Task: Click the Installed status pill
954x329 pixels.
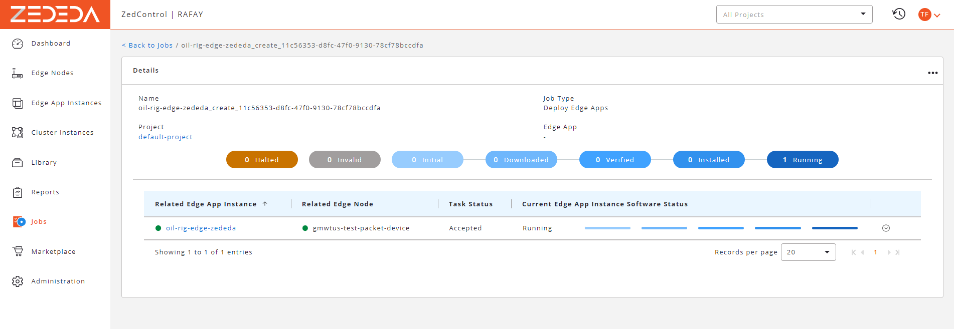Action: [x=709, y=160]
